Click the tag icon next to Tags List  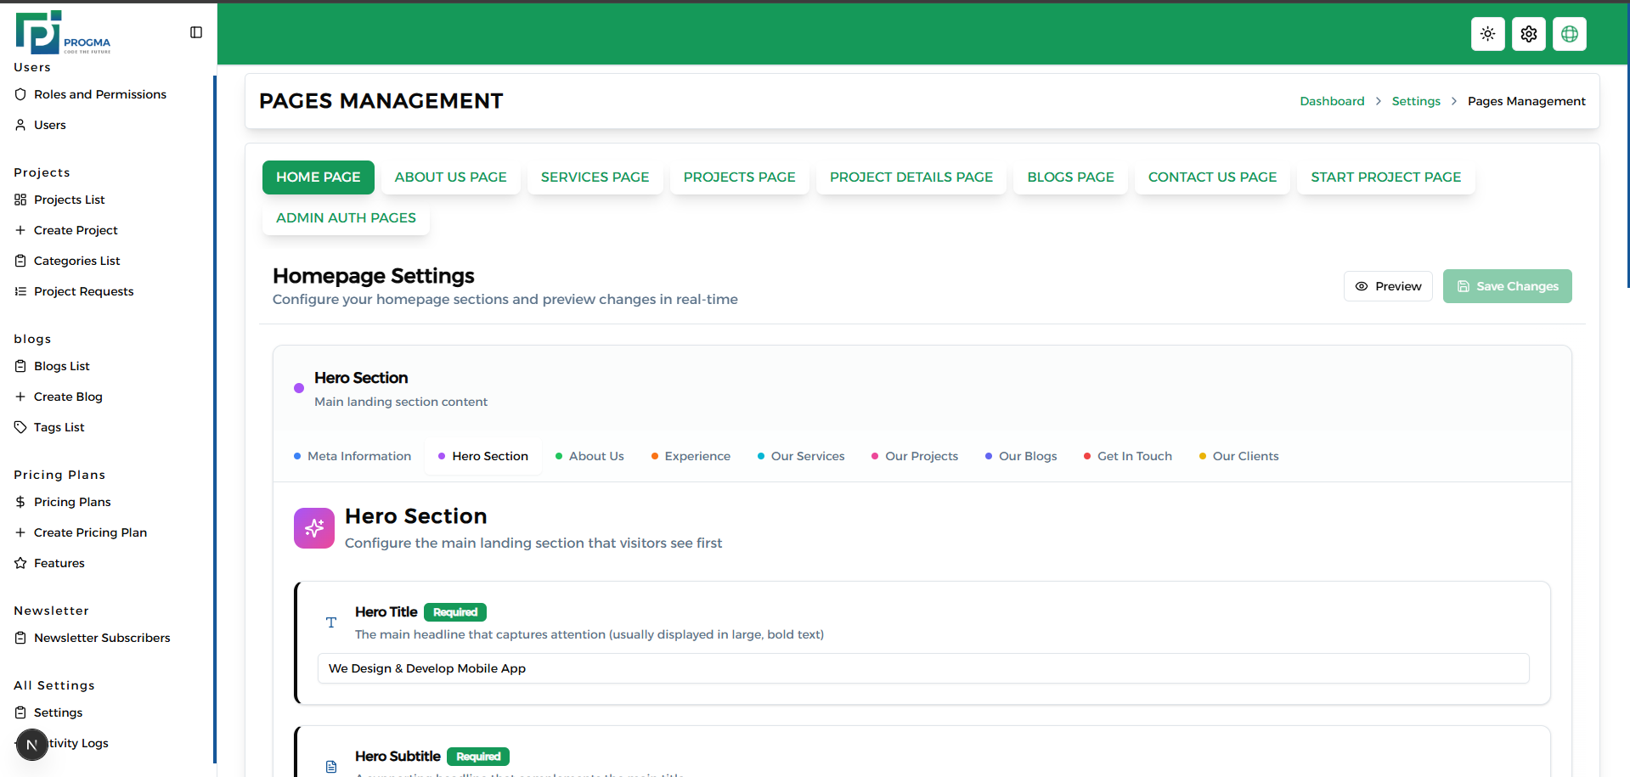pyautogui.click(x=20, y=427)
